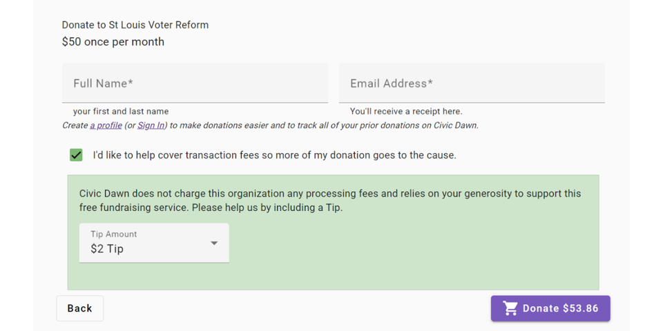The width and height of the screenshot is (663, 331).
Task: Uncheck the cover transaction fees checkbox
Action: [76, 155]
